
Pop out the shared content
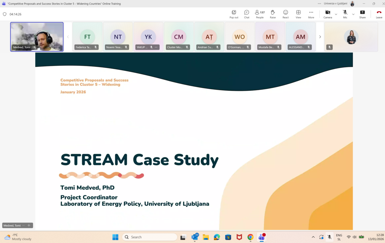coord(234,14)
